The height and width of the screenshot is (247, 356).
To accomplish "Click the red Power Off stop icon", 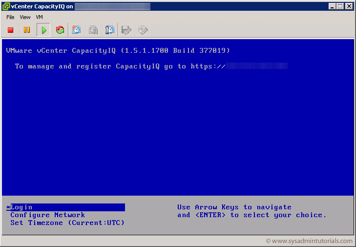I will tap(10, 30).
